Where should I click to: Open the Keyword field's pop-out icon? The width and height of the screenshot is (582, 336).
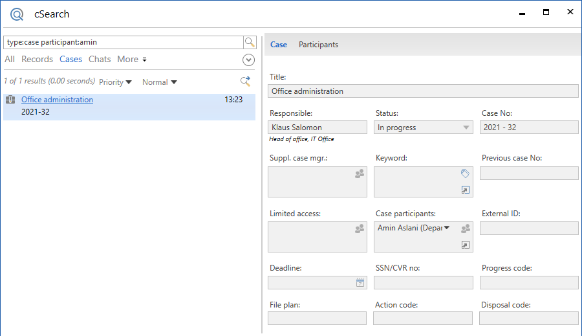tap(465, 190)
